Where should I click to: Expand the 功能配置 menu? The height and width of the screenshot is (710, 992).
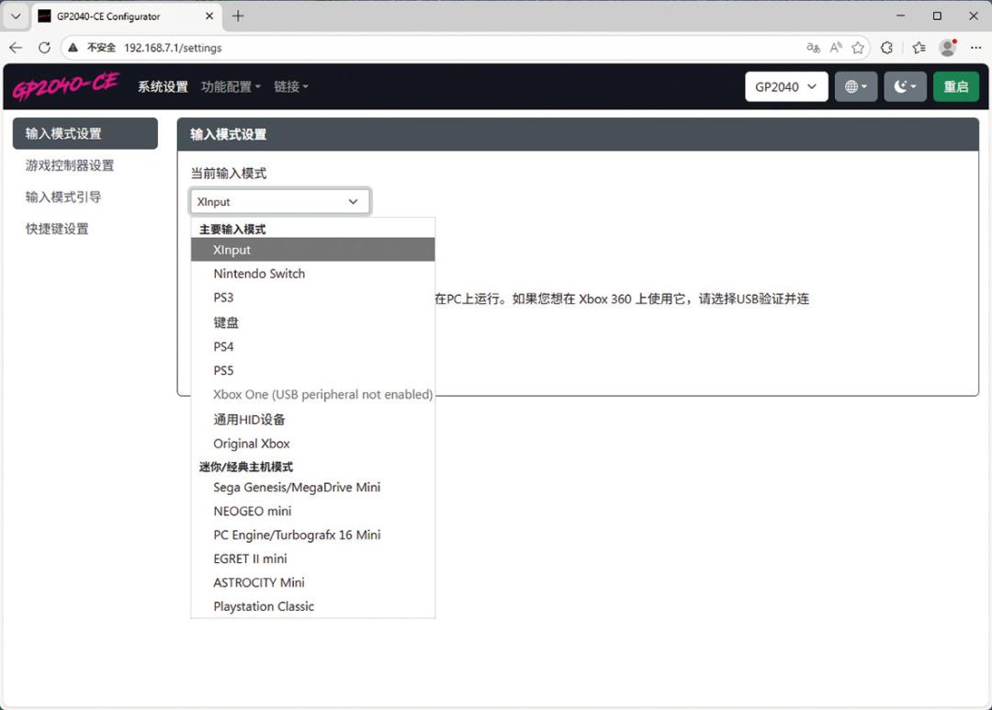click(231, 86)
